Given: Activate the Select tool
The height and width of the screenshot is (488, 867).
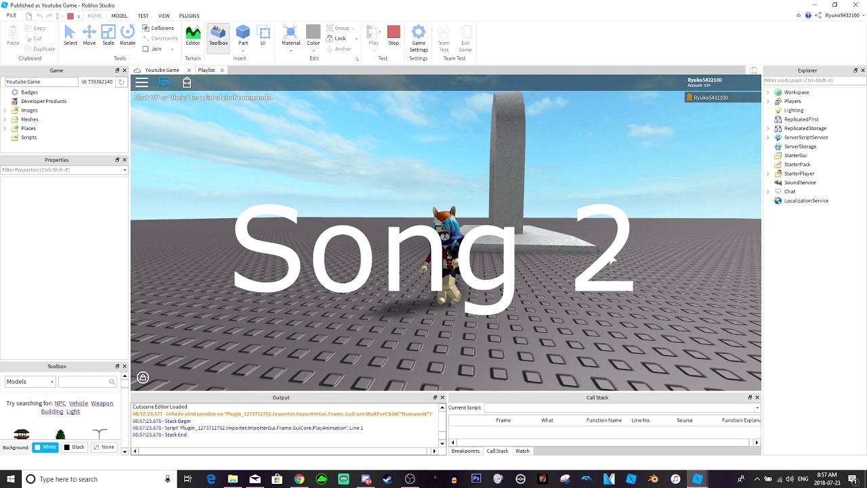Looking at the screenshot, I should [x=70, y=35].
